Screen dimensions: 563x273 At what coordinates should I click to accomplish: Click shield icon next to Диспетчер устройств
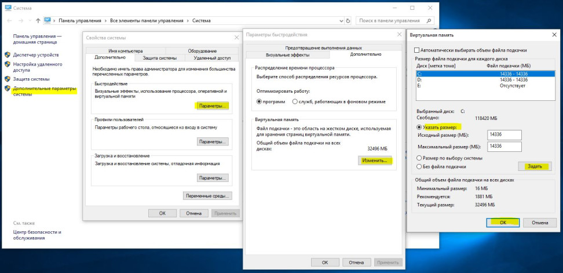click(x=7, y=55)
